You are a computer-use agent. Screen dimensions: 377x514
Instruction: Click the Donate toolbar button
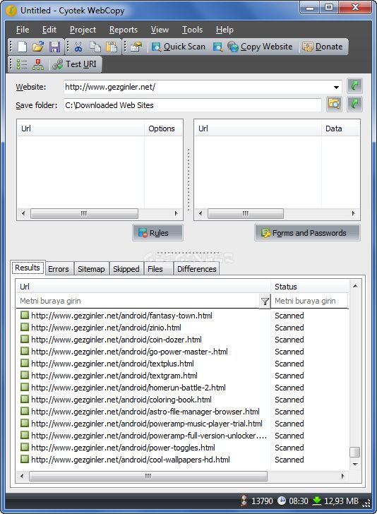pos(322,47)
